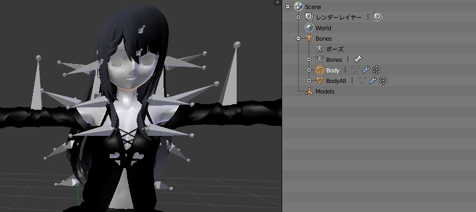
Task: Expand the inner Bones armature data
Action: [x=309, y=59]
